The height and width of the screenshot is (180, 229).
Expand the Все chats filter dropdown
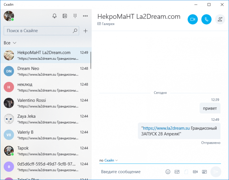point(10,43)
